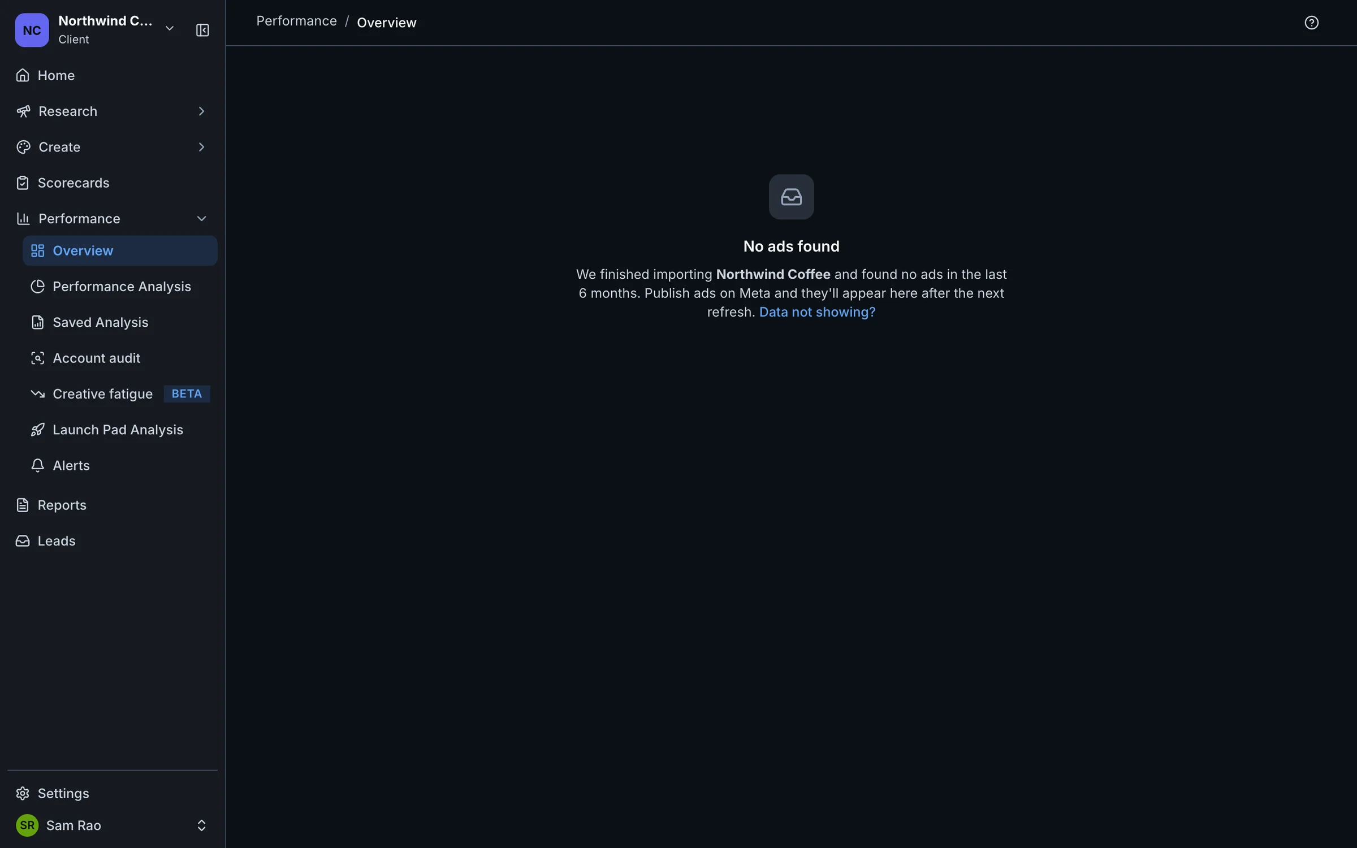This screenshot has width=1357, height=848.
Task: Open Settings from the sidebar
Action: click(113, 793)
